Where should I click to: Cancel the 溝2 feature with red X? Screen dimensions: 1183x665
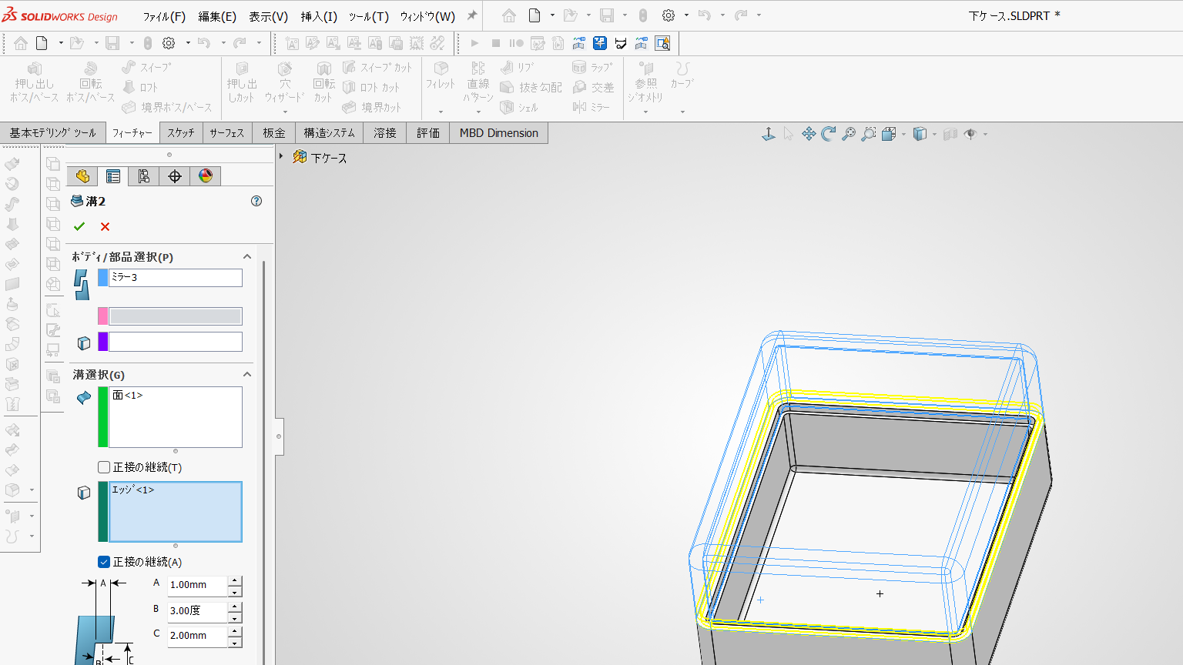pyautogui.click(x=105, y=226)
